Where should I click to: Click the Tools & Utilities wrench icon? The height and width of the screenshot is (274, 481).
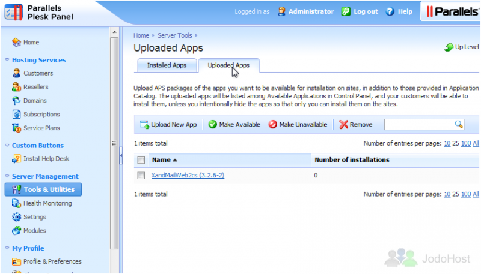coord(16,189)
